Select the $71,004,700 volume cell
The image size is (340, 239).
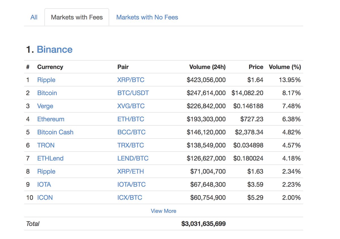tap(208, 172)
